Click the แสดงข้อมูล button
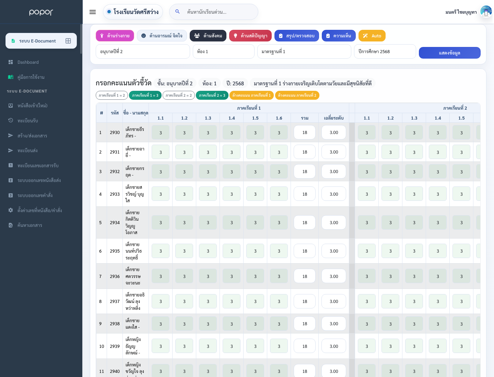The height and width of the screenshot is (377, 494). click(x=450, y=53)
